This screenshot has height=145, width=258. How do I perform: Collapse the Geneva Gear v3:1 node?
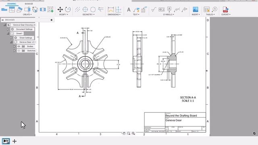coord(11,42)
